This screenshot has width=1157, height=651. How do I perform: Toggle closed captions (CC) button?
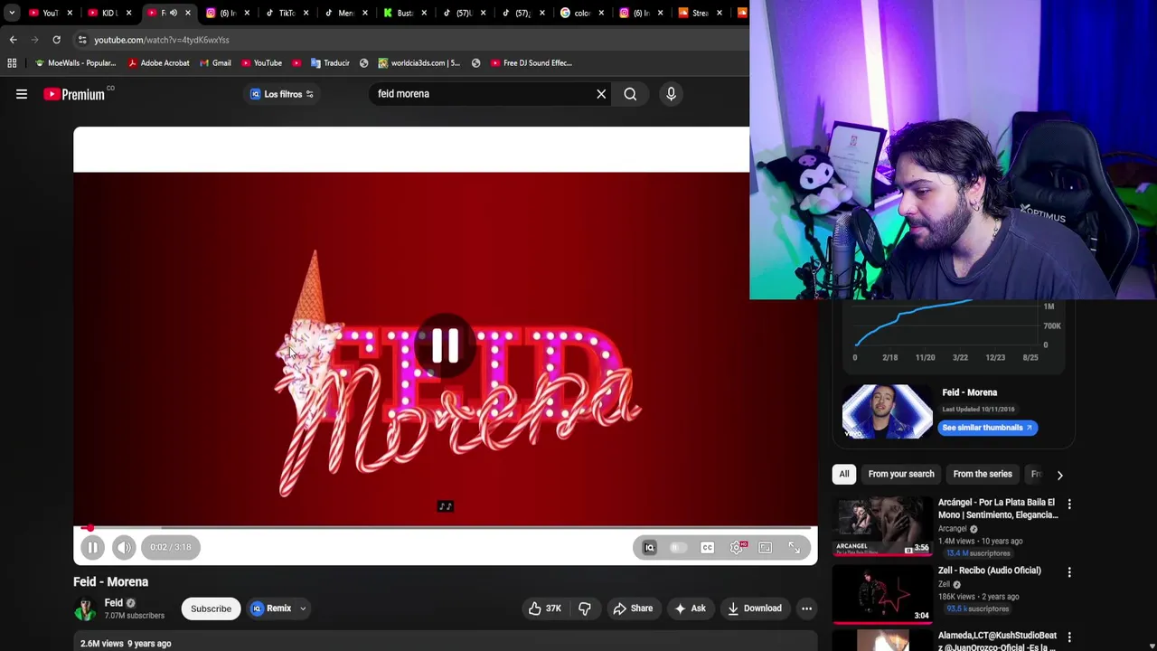click(708, 547)
